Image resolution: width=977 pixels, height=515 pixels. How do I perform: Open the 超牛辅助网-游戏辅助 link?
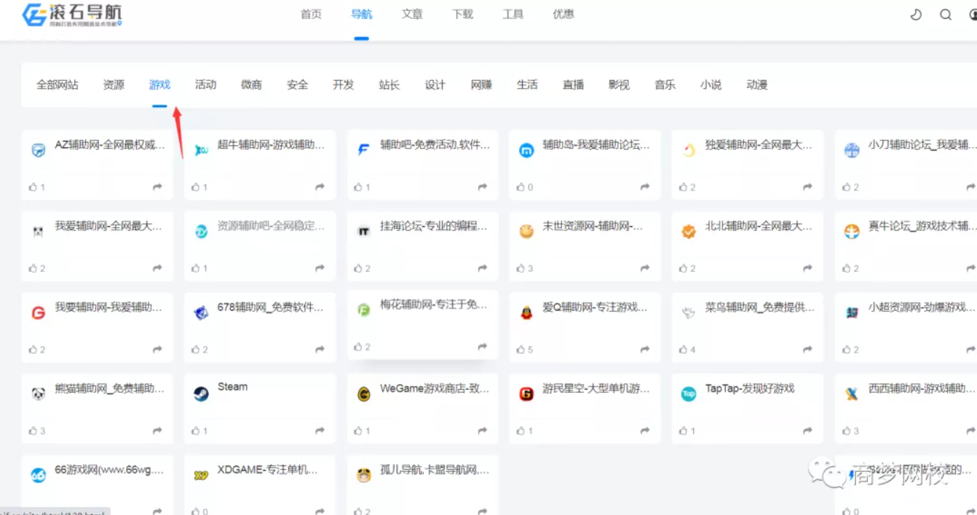click(x=272, y=145)
